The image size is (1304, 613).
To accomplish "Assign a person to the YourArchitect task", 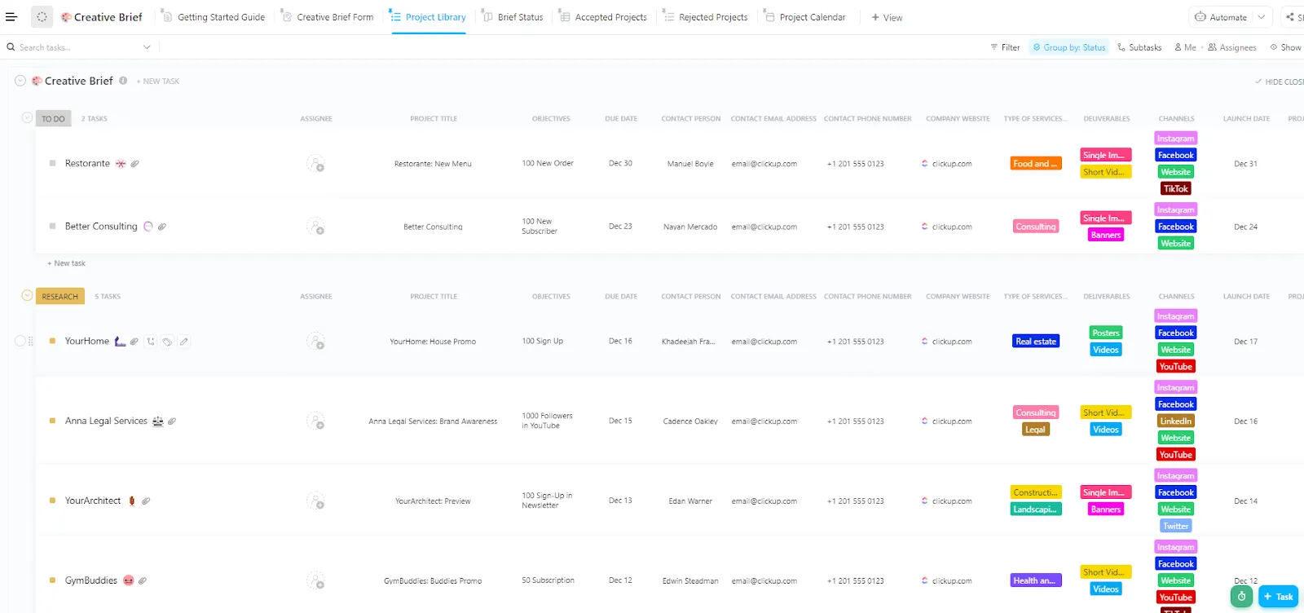I will [315, 501].
